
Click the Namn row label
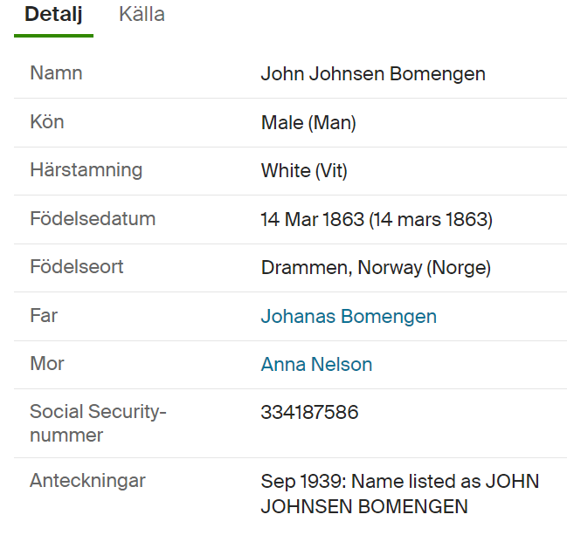56,73
